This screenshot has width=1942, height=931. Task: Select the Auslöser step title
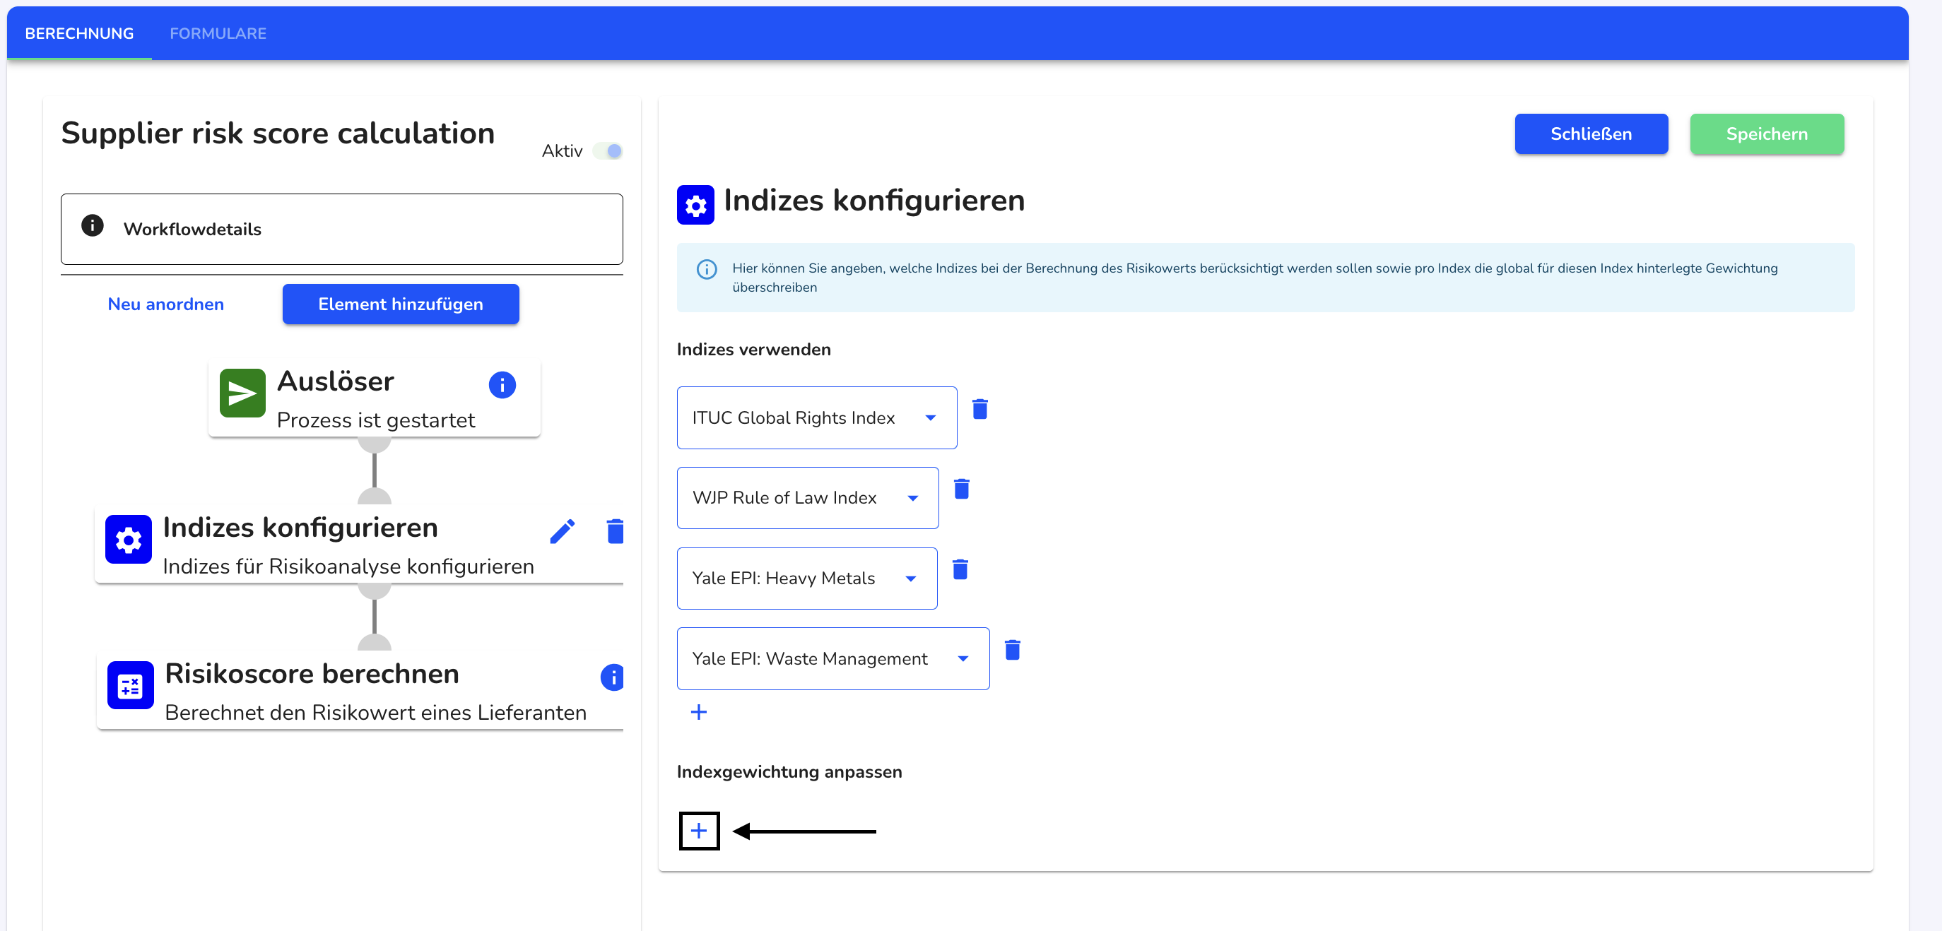tap(336, 381)
